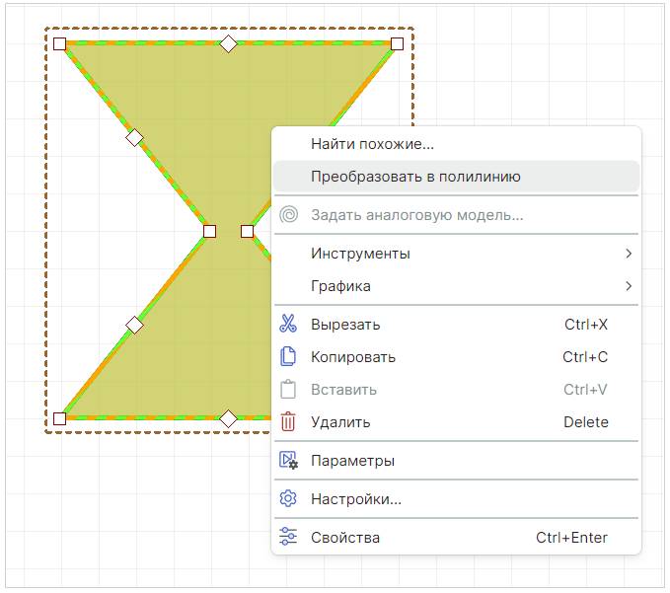Open 'Настройки...' dialog entry

[x=456, y=499]
